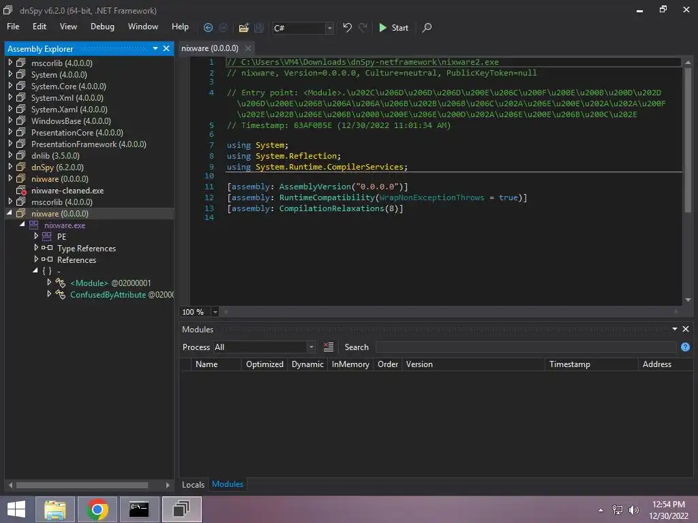This screenshot has height=523, width=698.
Task: Open the File menu
Action: click(x=13, y=27)
